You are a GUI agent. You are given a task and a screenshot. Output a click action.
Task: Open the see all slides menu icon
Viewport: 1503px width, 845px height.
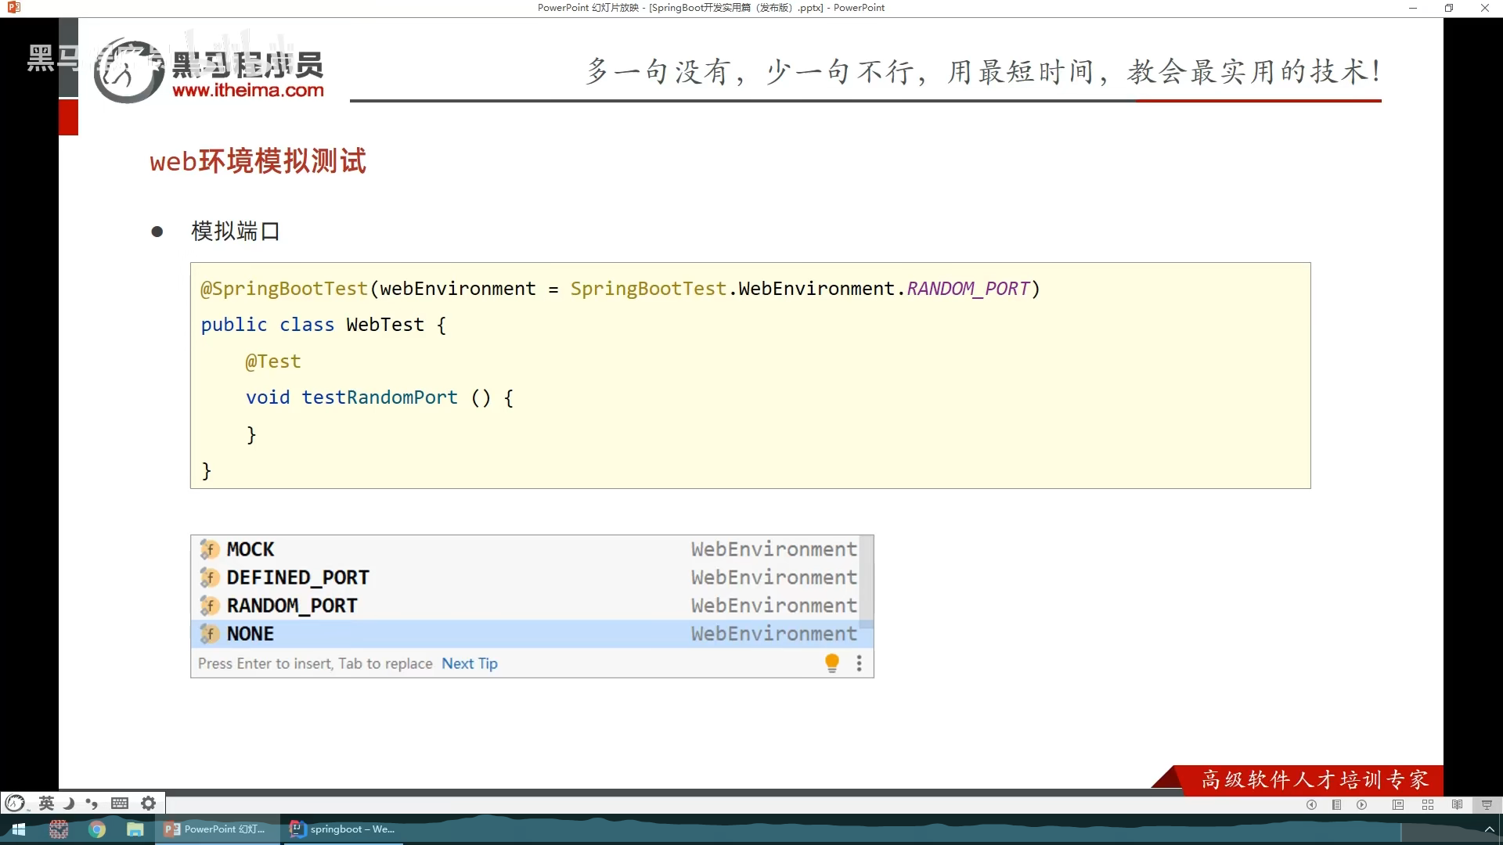[x=1337, y=804]
